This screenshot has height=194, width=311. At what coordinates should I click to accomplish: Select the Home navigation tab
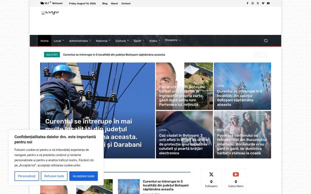click(44, 41)
